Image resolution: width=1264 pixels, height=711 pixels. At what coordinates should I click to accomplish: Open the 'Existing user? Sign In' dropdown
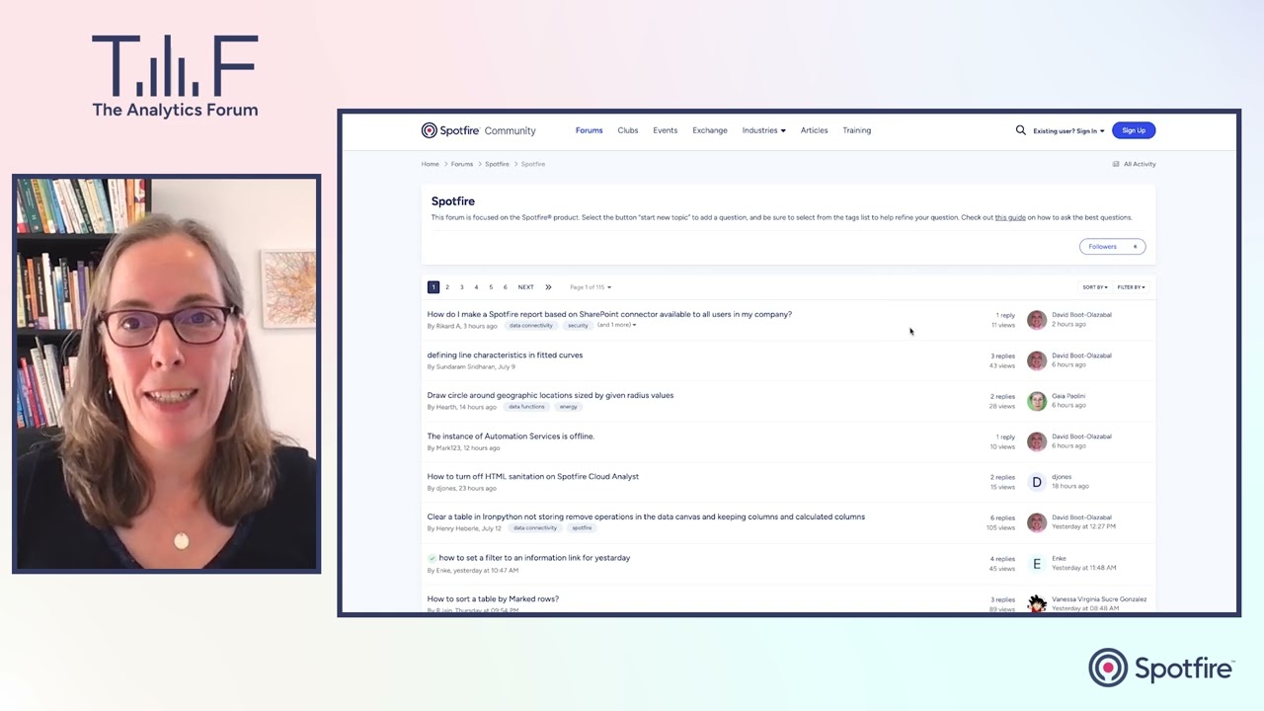coord(1067,130)
